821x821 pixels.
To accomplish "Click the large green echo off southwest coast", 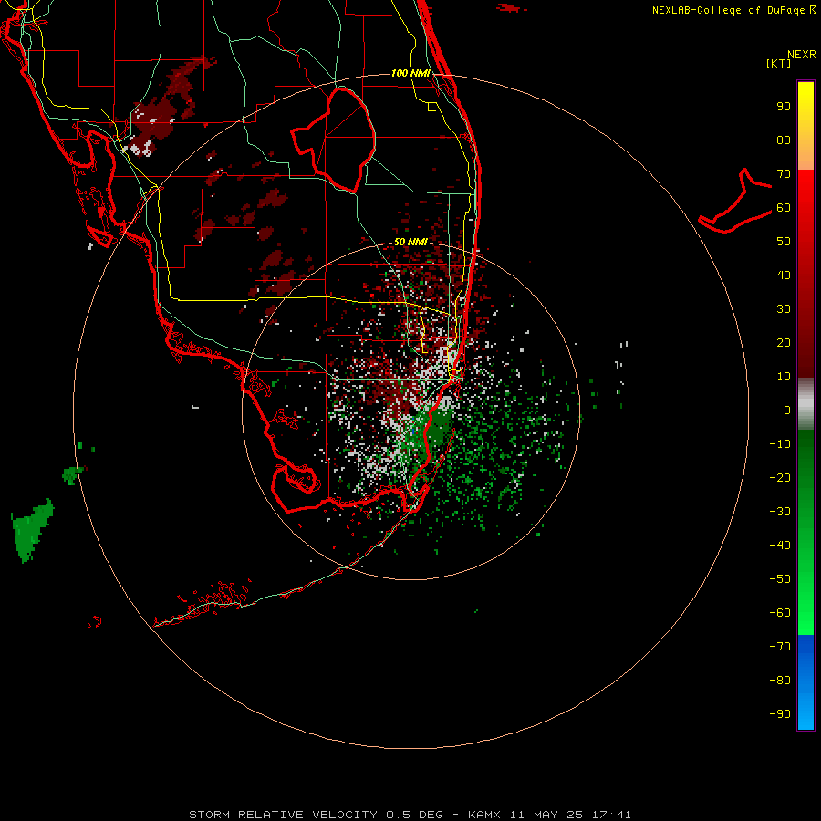I will click(x=32, y=529).
